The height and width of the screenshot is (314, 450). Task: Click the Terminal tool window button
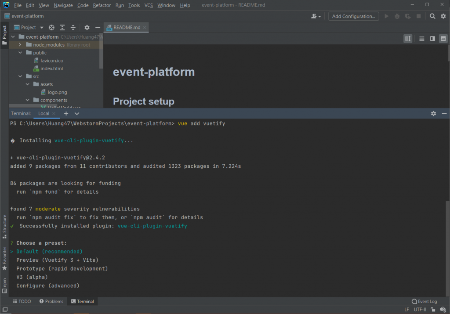tap(82, 301)
